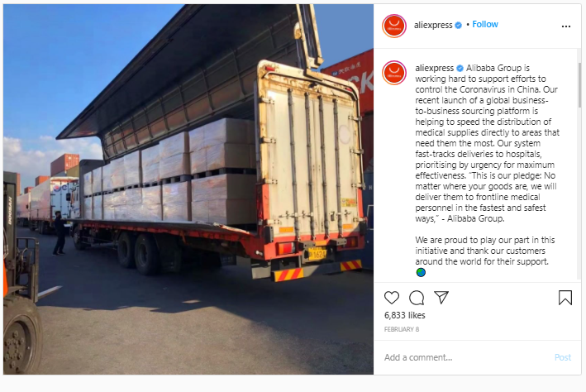This screenshot has width=586, height=392.
Task: Click the aliexpress avatar in header
Action: pyautogui.click(x=394, y=26)
